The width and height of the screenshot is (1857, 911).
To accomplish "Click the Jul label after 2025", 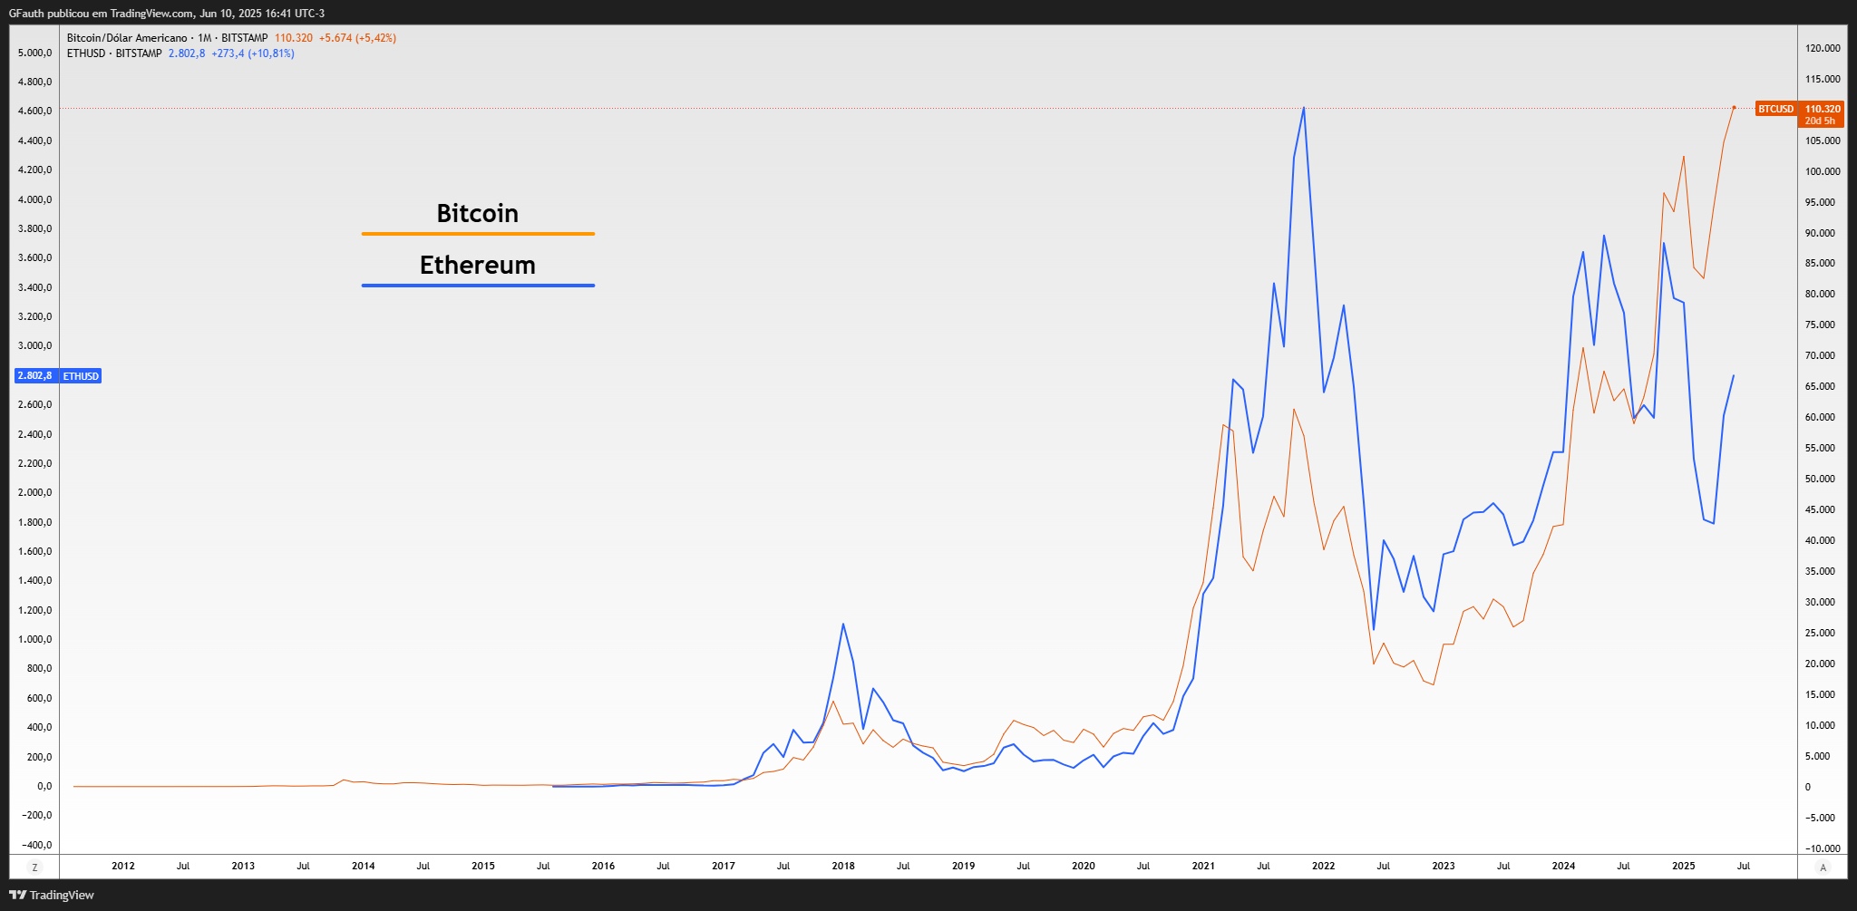I will tap(1744, 866).
